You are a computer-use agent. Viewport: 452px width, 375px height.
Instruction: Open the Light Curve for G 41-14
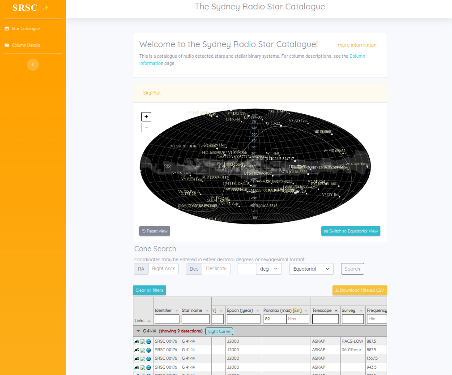coord(219,331)
